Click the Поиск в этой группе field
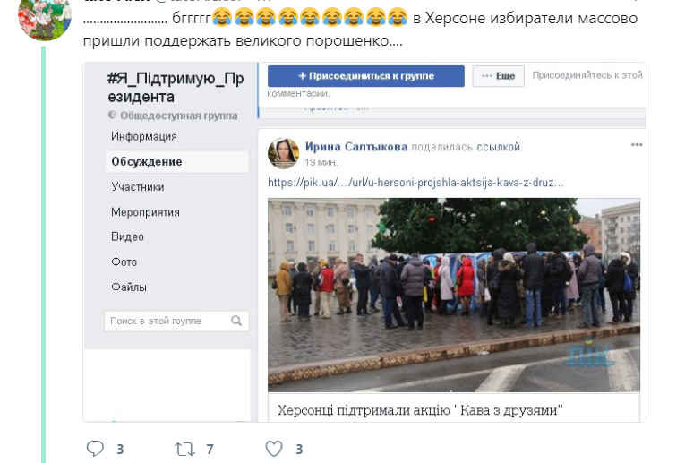The width and height of the screenshot is (685, 463). point(176,321)
